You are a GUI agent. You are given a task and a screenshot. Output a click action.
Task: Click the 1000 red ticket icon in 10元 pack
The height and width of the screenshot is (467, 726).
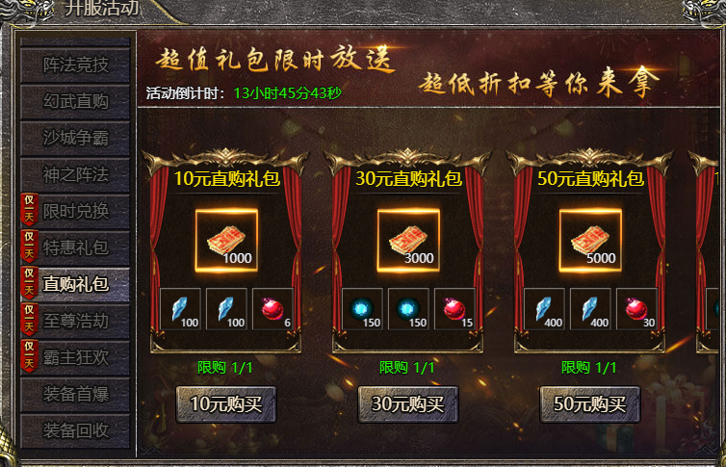point(226,241)
